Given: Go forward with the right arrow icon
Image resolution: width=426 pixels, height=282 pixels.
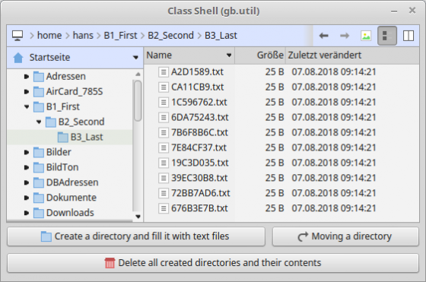Looking at the screenshot, I should pos(345,36).
